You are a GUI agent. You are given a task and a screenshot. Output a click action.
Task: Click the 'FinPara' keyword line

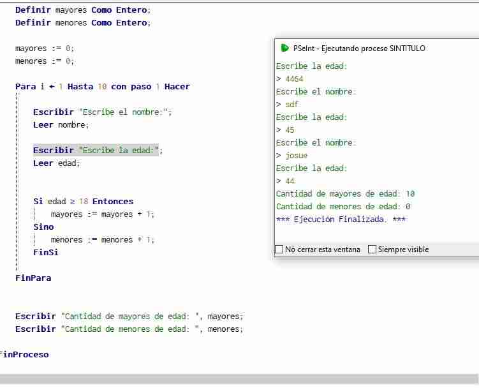[33, 278]
